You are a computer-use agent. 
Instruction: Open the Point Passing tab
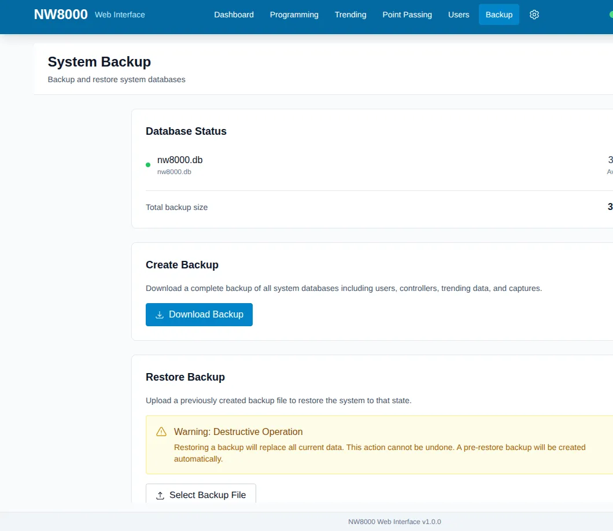407,14
